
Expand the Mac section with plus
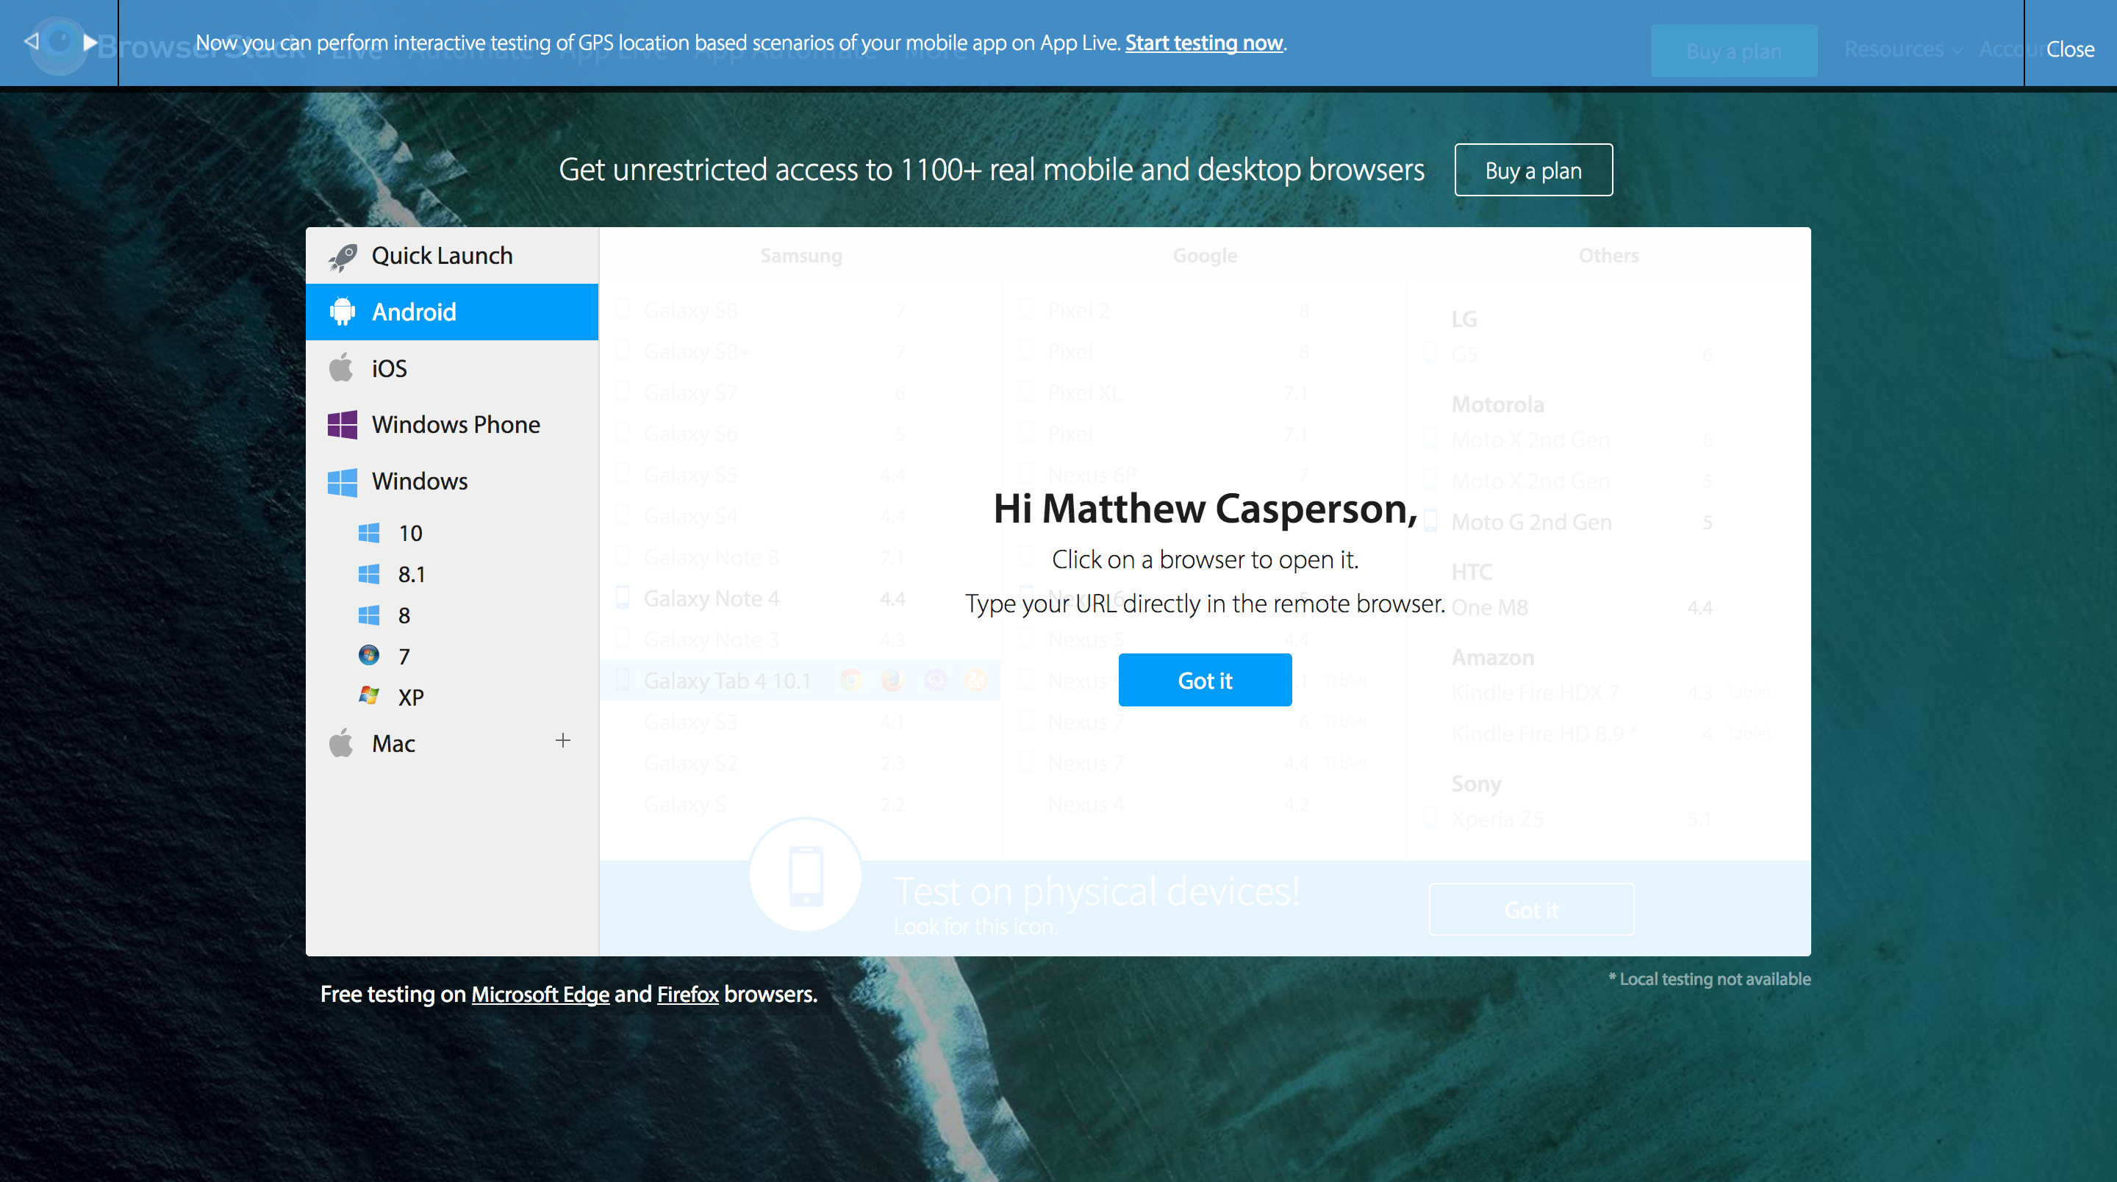pyautogui.click(x=562, y=741)
